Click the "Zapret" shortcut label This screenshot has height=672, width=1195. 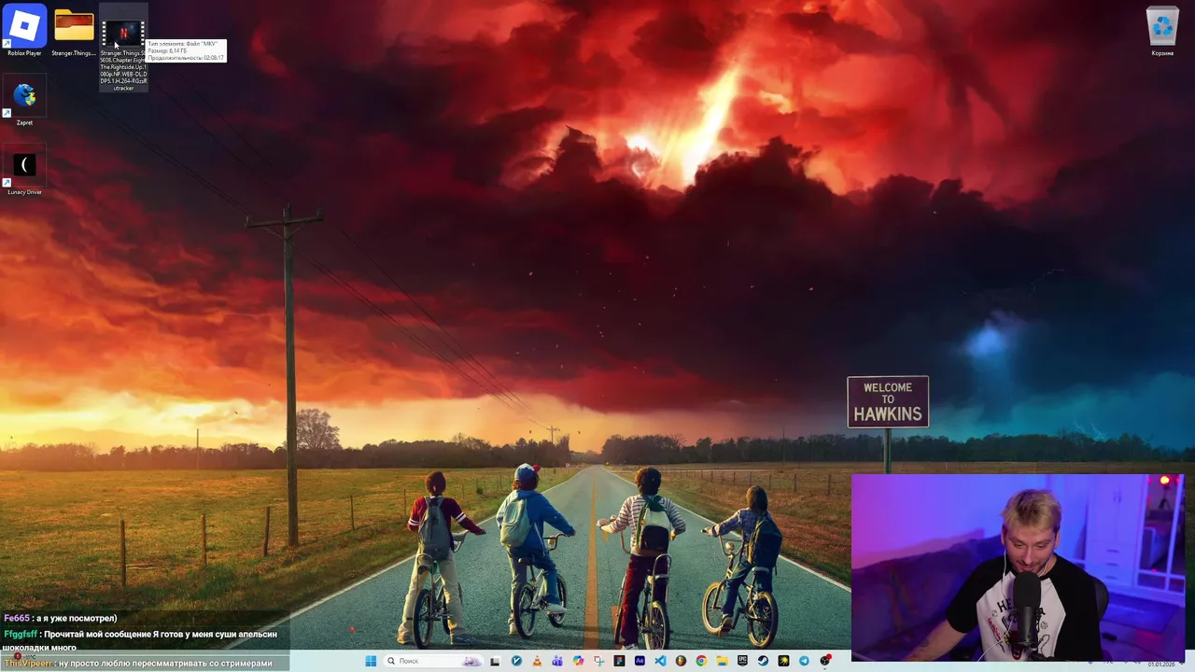click(24, 122)
